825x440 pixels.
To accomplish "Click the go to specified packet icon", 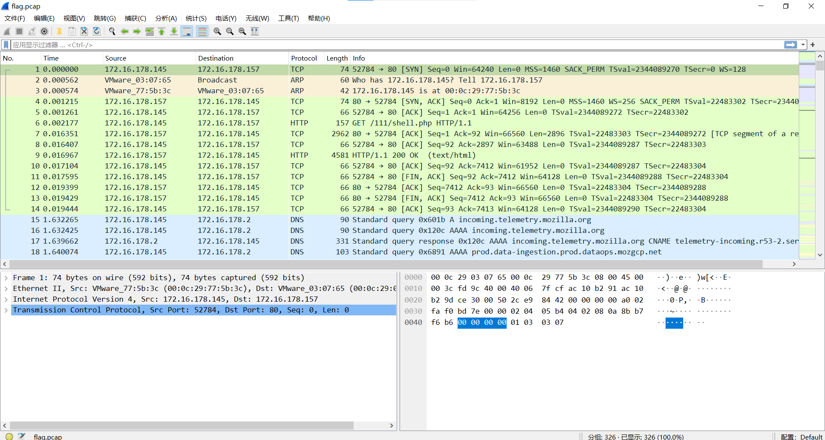I will click(150, 31).
